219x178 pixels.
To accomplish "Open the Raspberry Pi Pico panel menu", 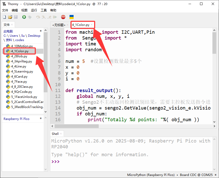I will [41, 118].
